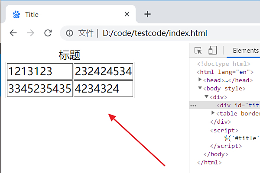Click table cell 232424534
This screenshot has height=173, width=260.
pos(103,71)
